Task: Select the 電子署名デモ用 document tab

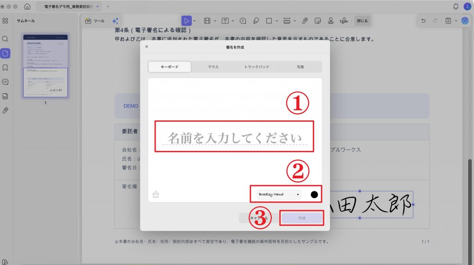Action: coord(69,6)
